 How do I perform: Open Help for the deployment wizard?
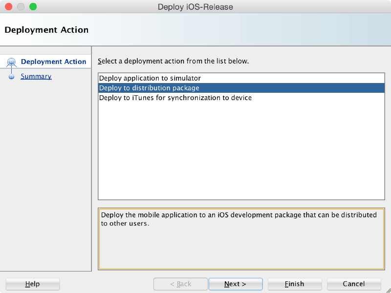[32, 284]
